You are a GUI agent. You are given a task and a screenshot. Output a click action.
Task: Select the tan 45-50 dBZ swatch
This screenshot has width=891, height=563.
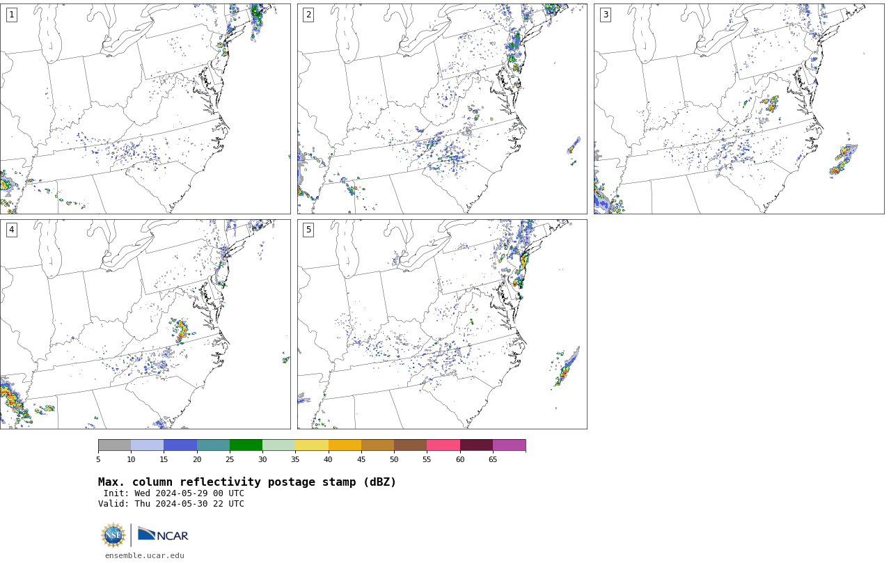coord(377,445)
